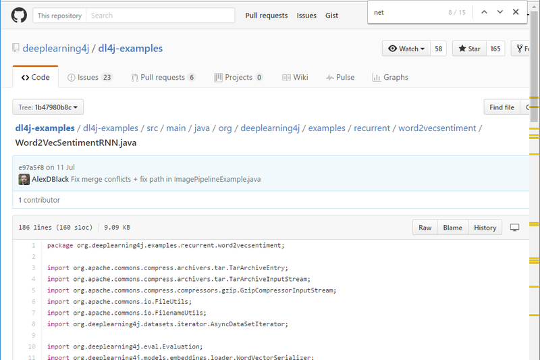View the 58 watchers count
540x360 pixels.
(438, 49)
